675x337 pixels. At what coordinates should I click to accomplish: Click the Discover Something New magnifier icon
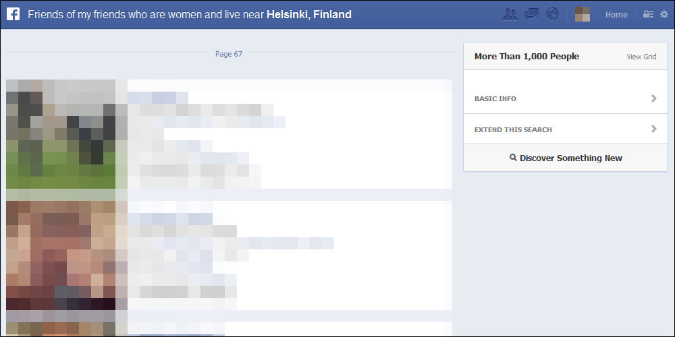pos(513,158)
